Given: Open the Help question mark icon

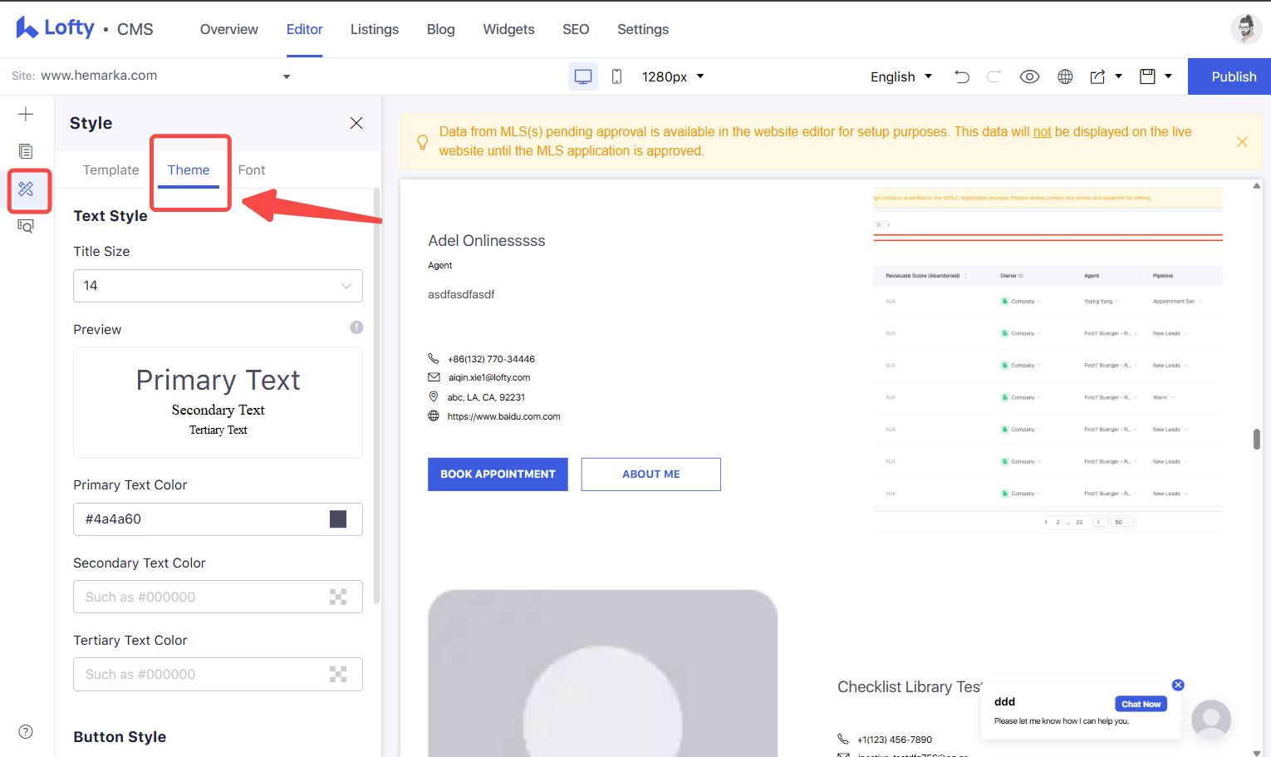Looking at the screenshot, I should [x=26, y=731].
